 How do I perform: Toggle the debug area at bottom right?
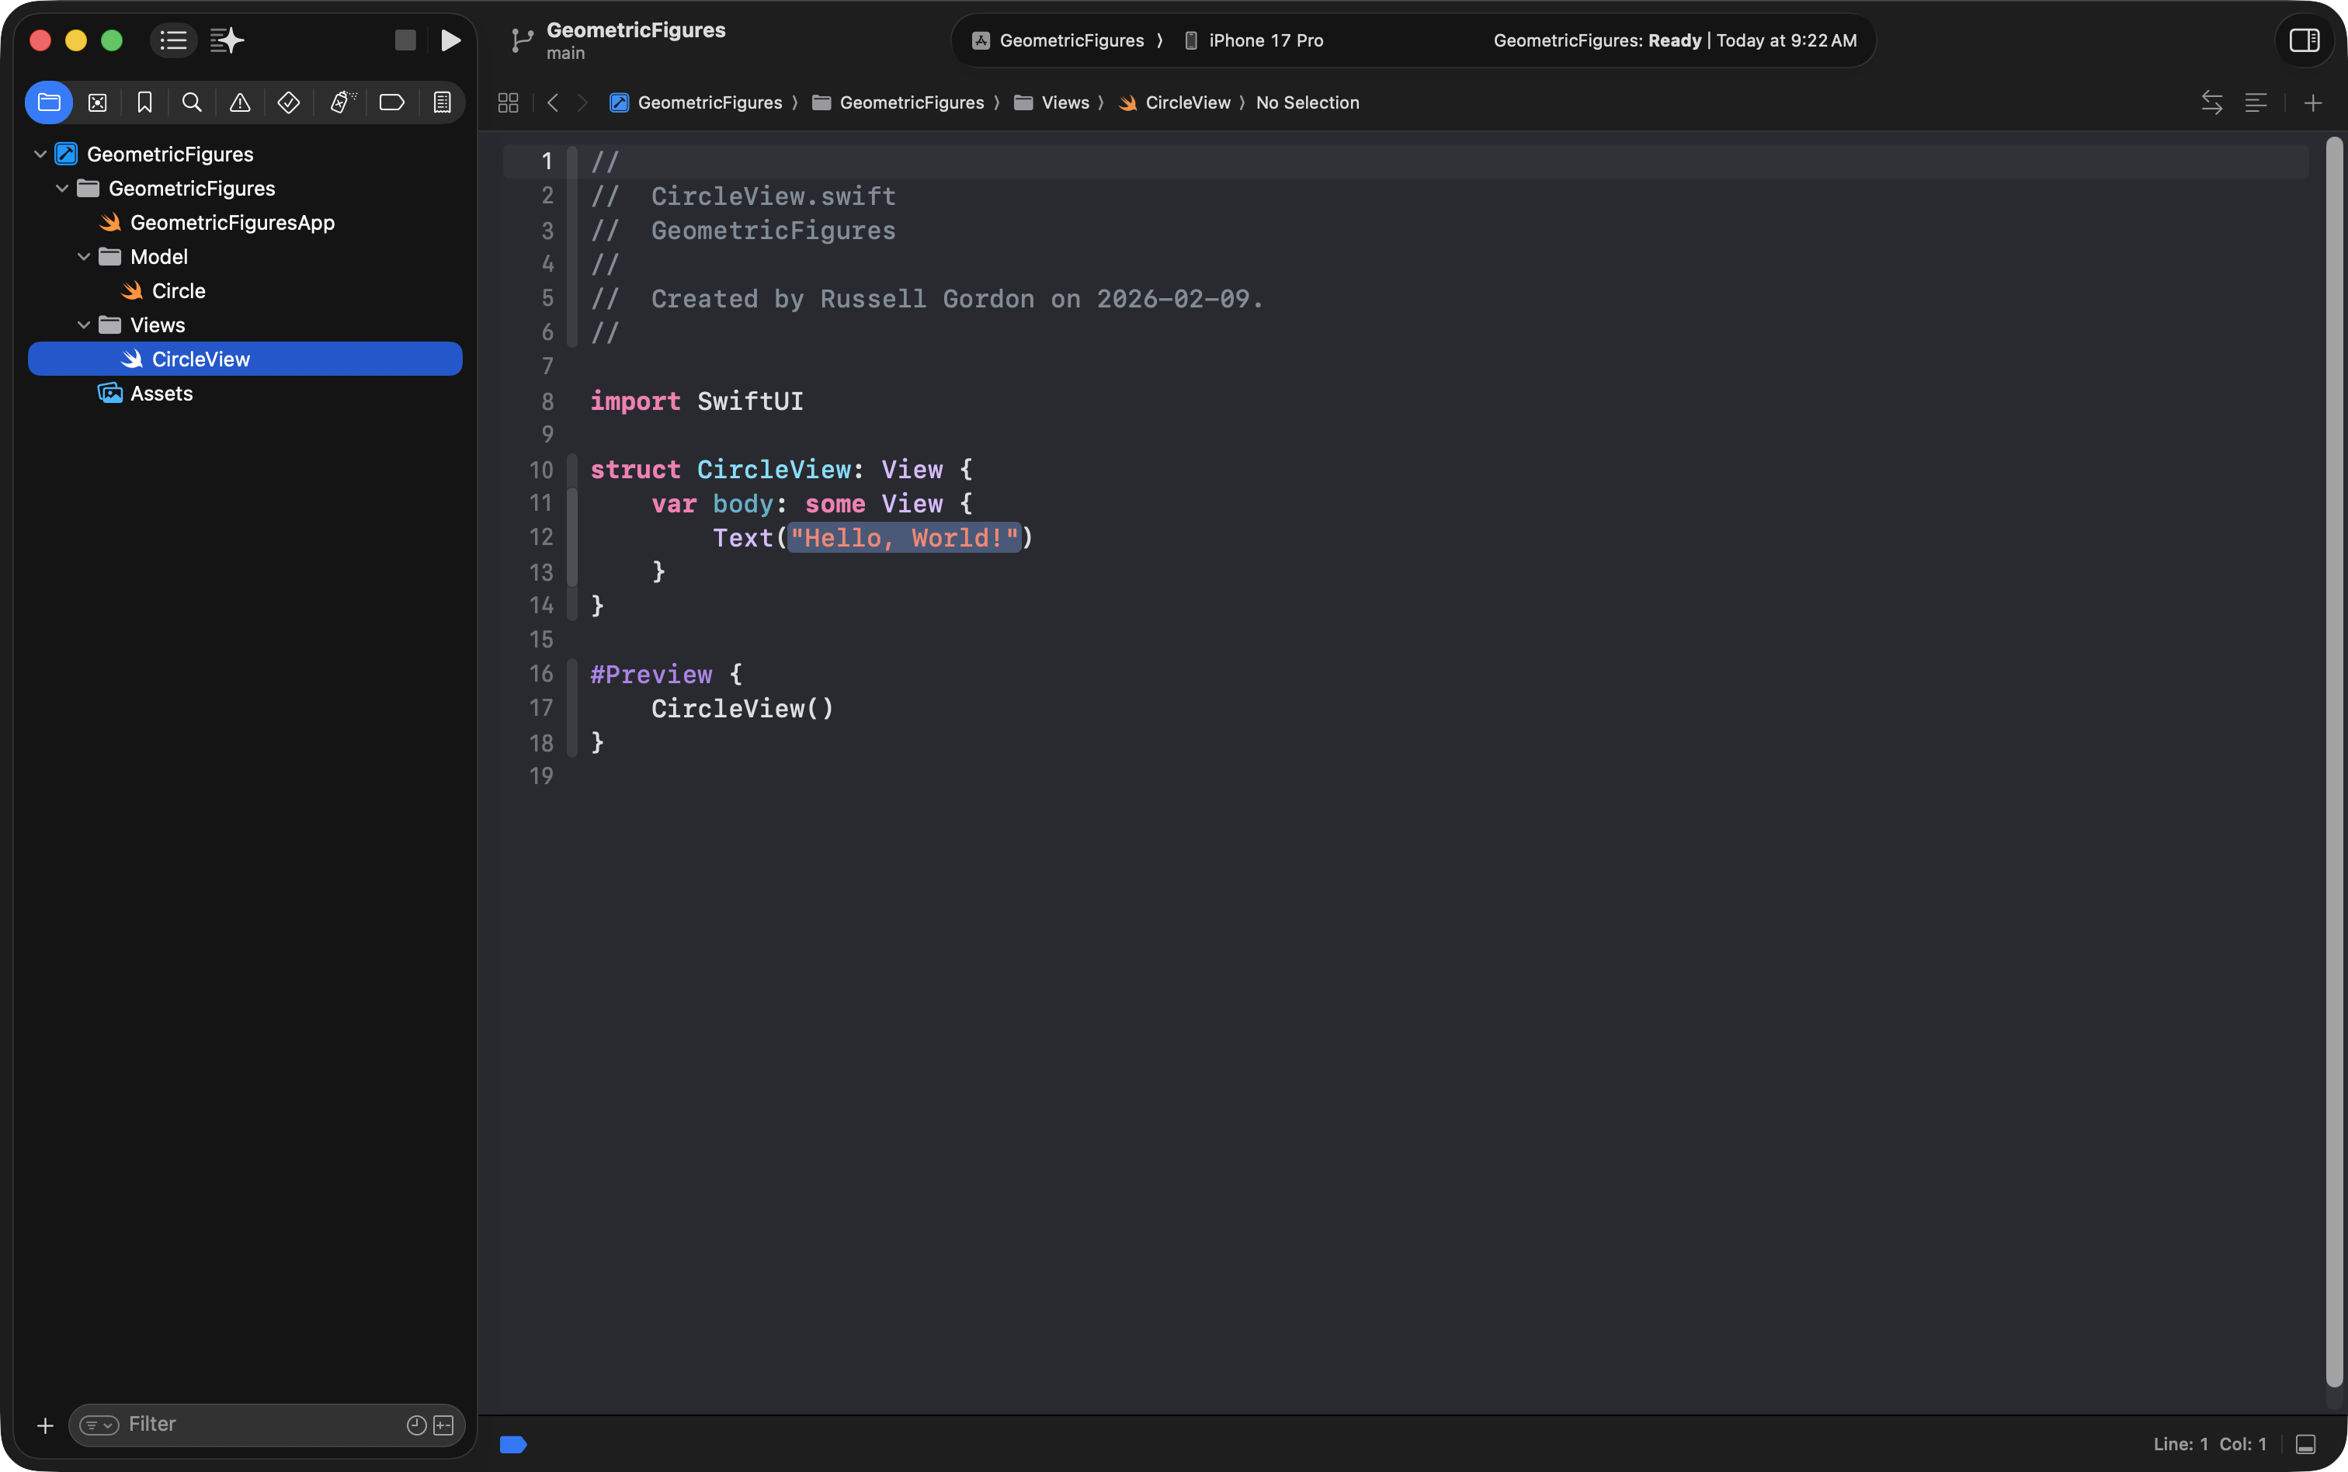pos(2305,1444)
